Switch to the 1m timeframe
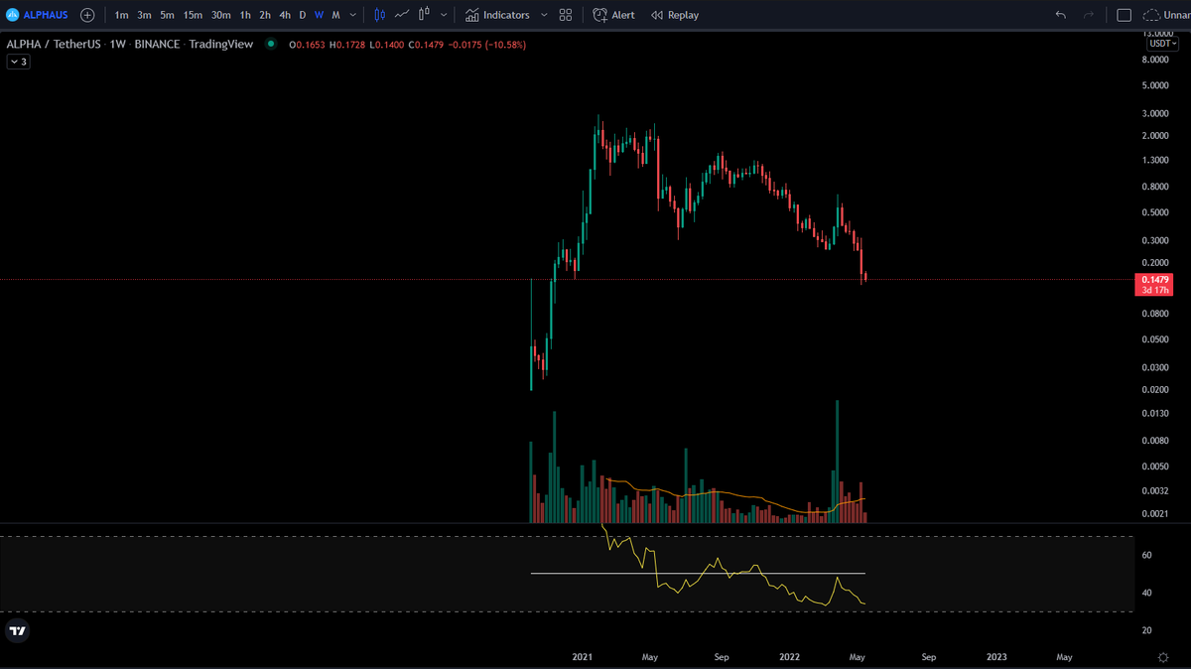1191x669 pixels. (121, 15)
